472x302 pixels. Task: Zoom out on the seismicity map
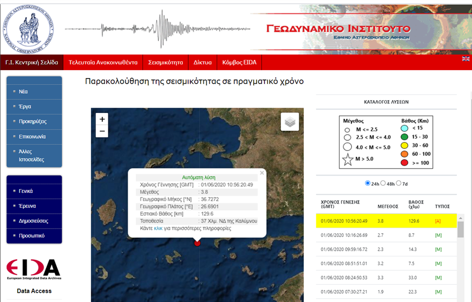[102, 131]
